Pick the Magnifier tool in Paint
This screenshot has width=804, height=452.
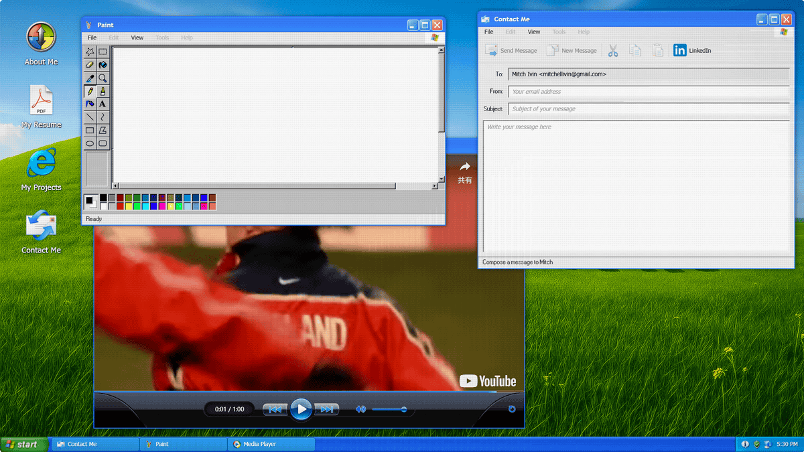click(x=103, y=78)
